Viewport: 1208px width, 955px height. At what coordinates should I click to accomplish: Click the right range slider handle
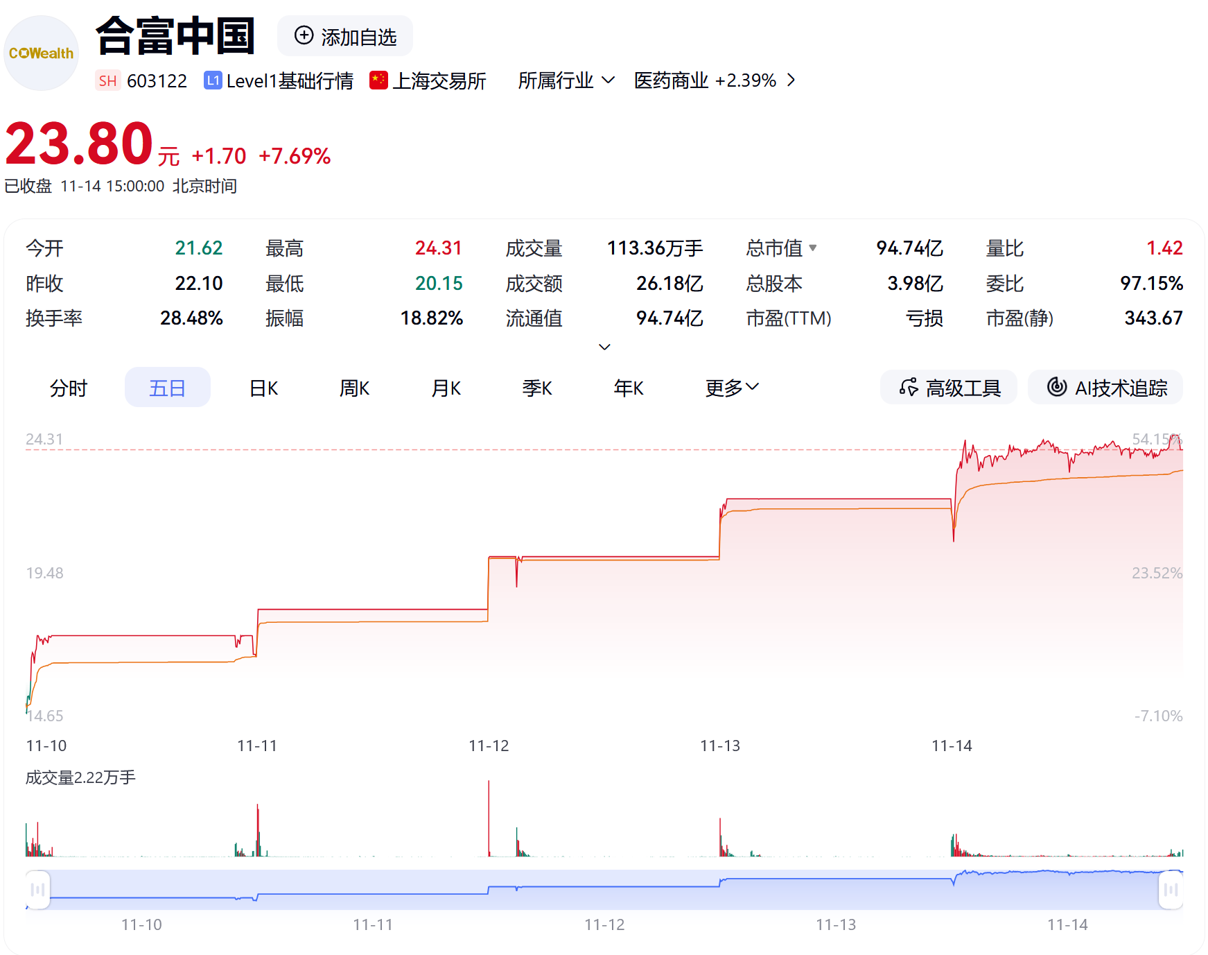(1171, 890)
